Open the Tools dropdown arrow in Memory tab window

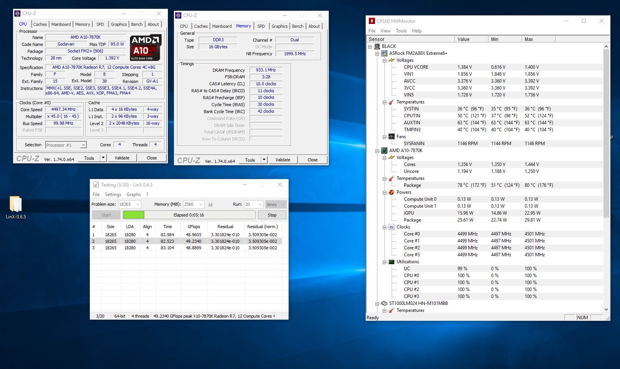264,160
